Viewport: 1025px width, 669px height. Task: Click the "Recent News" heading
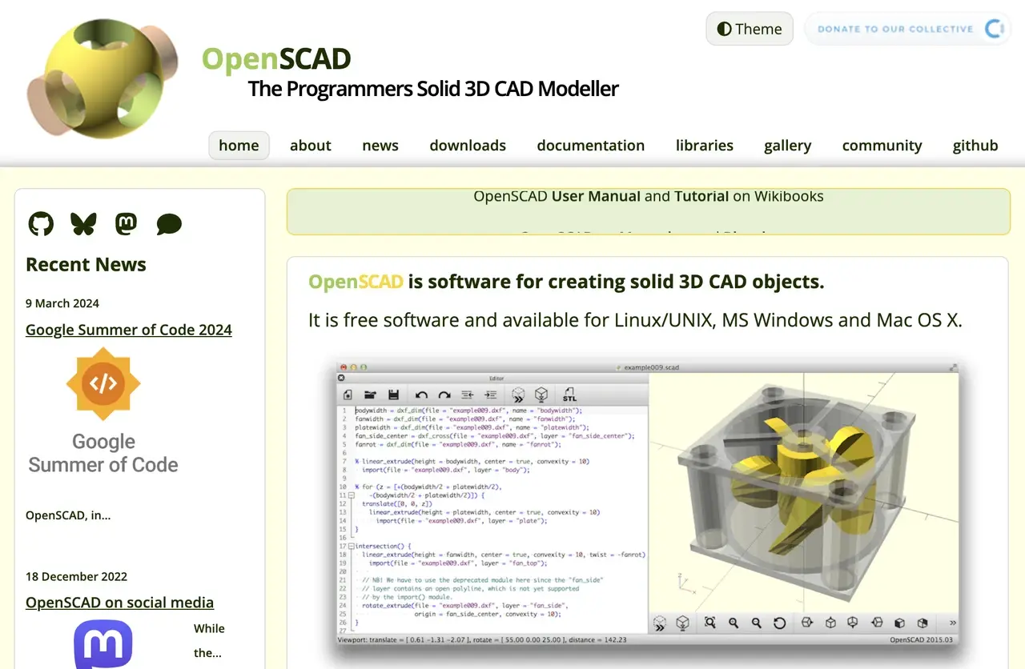[86, 265]
